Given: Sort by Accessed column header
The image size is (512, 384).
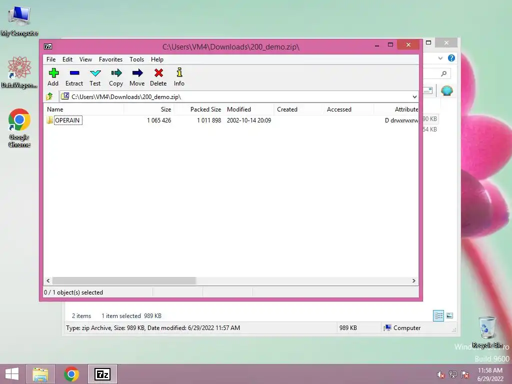Looking at the screenshot, I should (348, 109).
